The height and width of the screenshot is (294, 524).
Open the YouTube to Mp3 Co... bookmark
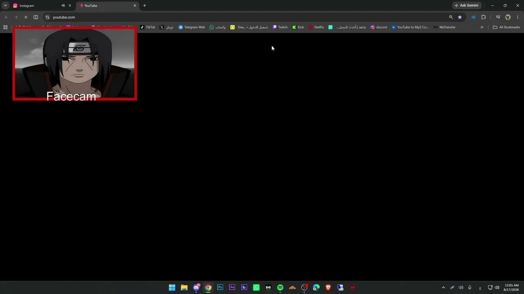pos(410,27)
